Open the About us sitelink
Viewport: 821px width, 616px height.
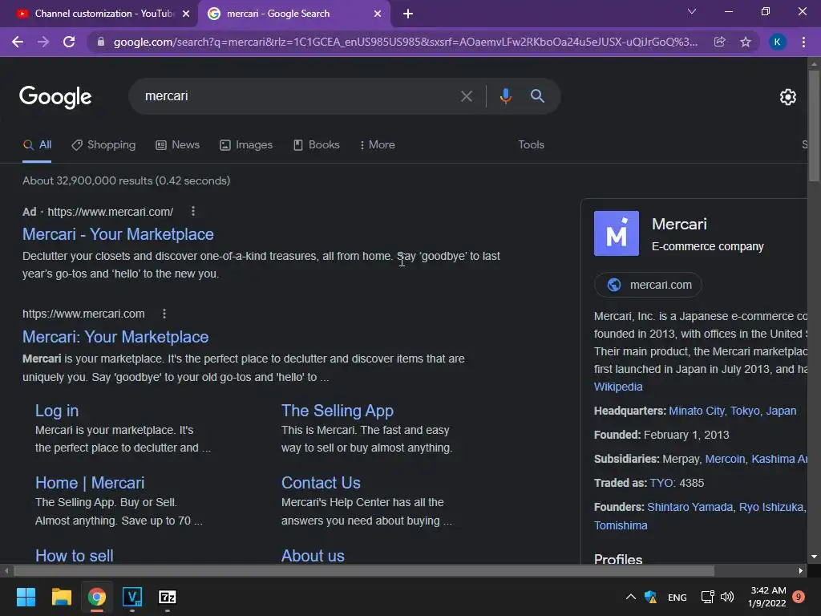pos(313,556)
